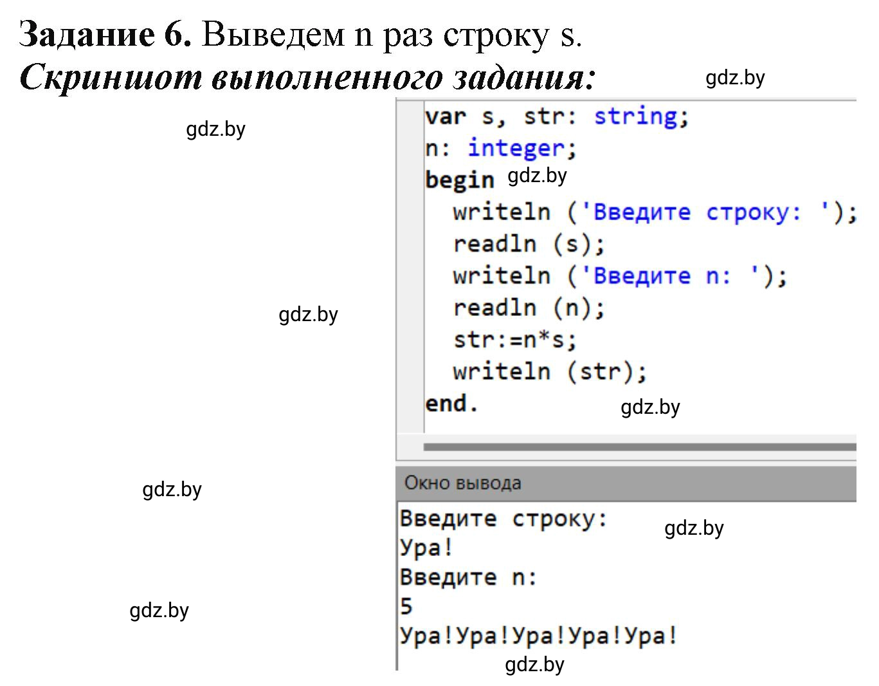879x686 pixels.
Task: Click the 'begin' keyword in the editor
Action: click(x=459, y=180)
